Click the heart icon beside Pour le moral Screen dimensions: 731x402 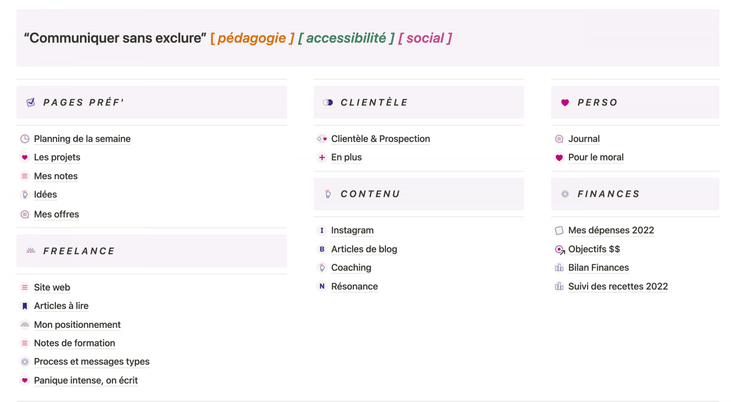(x=559, y=158)
